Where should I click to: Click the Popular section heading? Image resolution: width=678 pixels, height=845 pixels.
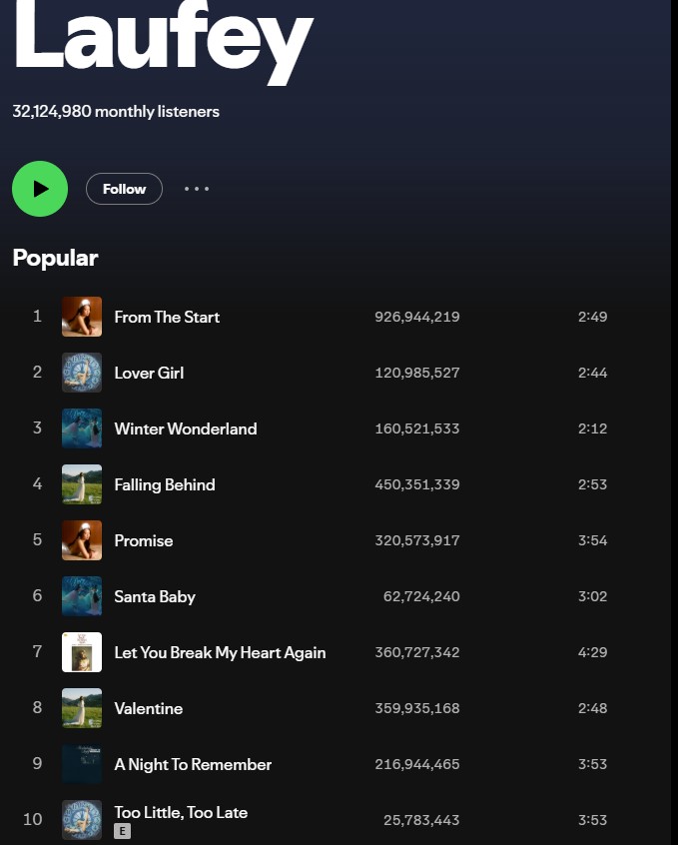point(56,258)
